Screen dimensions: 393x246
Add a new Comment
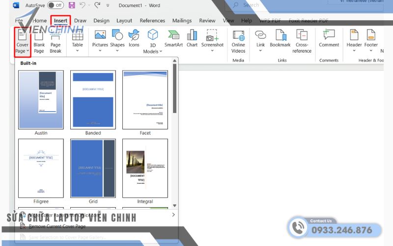(329, 38)
